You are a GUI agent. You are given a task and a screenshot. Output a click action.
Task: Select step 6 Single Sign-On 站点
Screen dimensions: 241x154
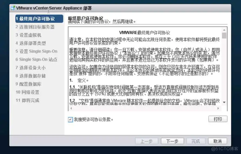36,60
